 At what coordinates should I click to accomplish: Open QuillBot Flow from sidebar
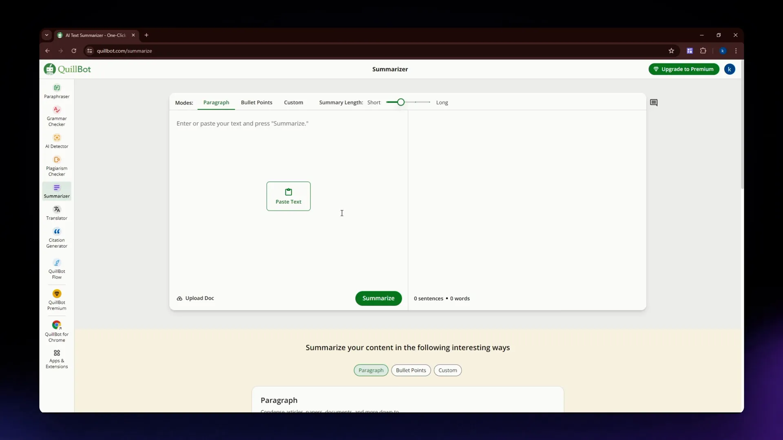[57, 269]
